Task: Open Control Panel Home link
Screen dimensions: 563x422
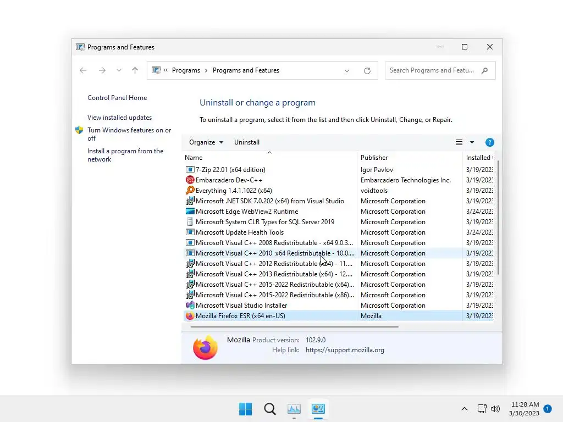Action: pyautogui.click(x=117, y=98)
